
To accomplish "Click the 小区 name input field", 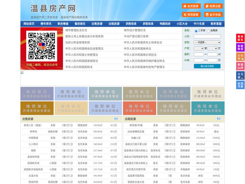I will pyautogui.click(x=207, y=36).
